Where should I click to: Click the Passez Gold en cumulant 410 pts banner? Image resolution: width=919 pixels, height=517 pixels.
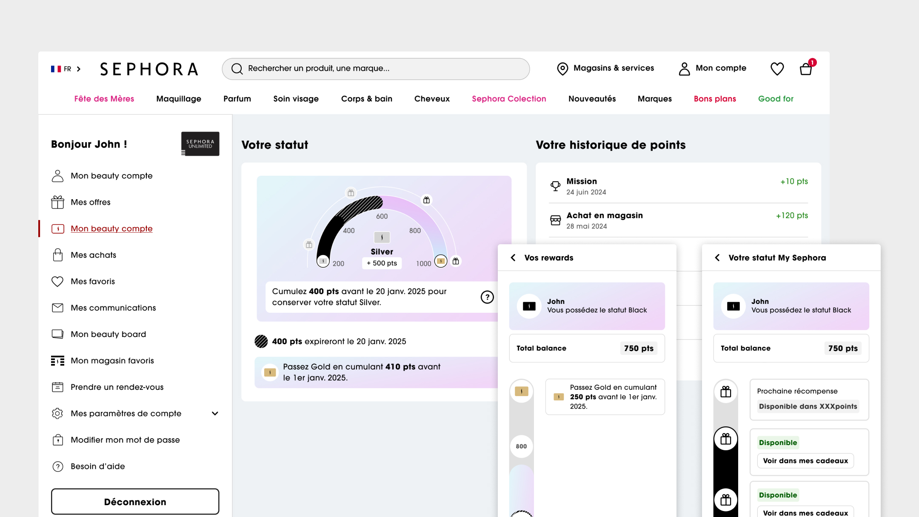coord(376,372)
